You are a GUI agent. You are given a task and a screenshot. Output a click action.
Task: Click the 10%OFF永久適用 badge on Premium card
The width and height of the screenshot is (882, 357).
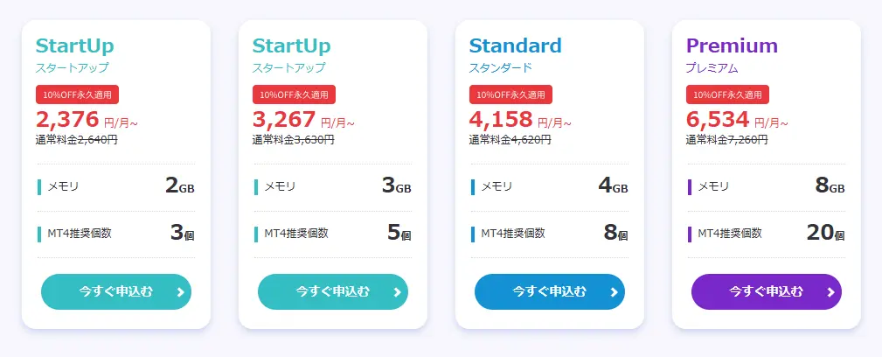tap(727, 94)
